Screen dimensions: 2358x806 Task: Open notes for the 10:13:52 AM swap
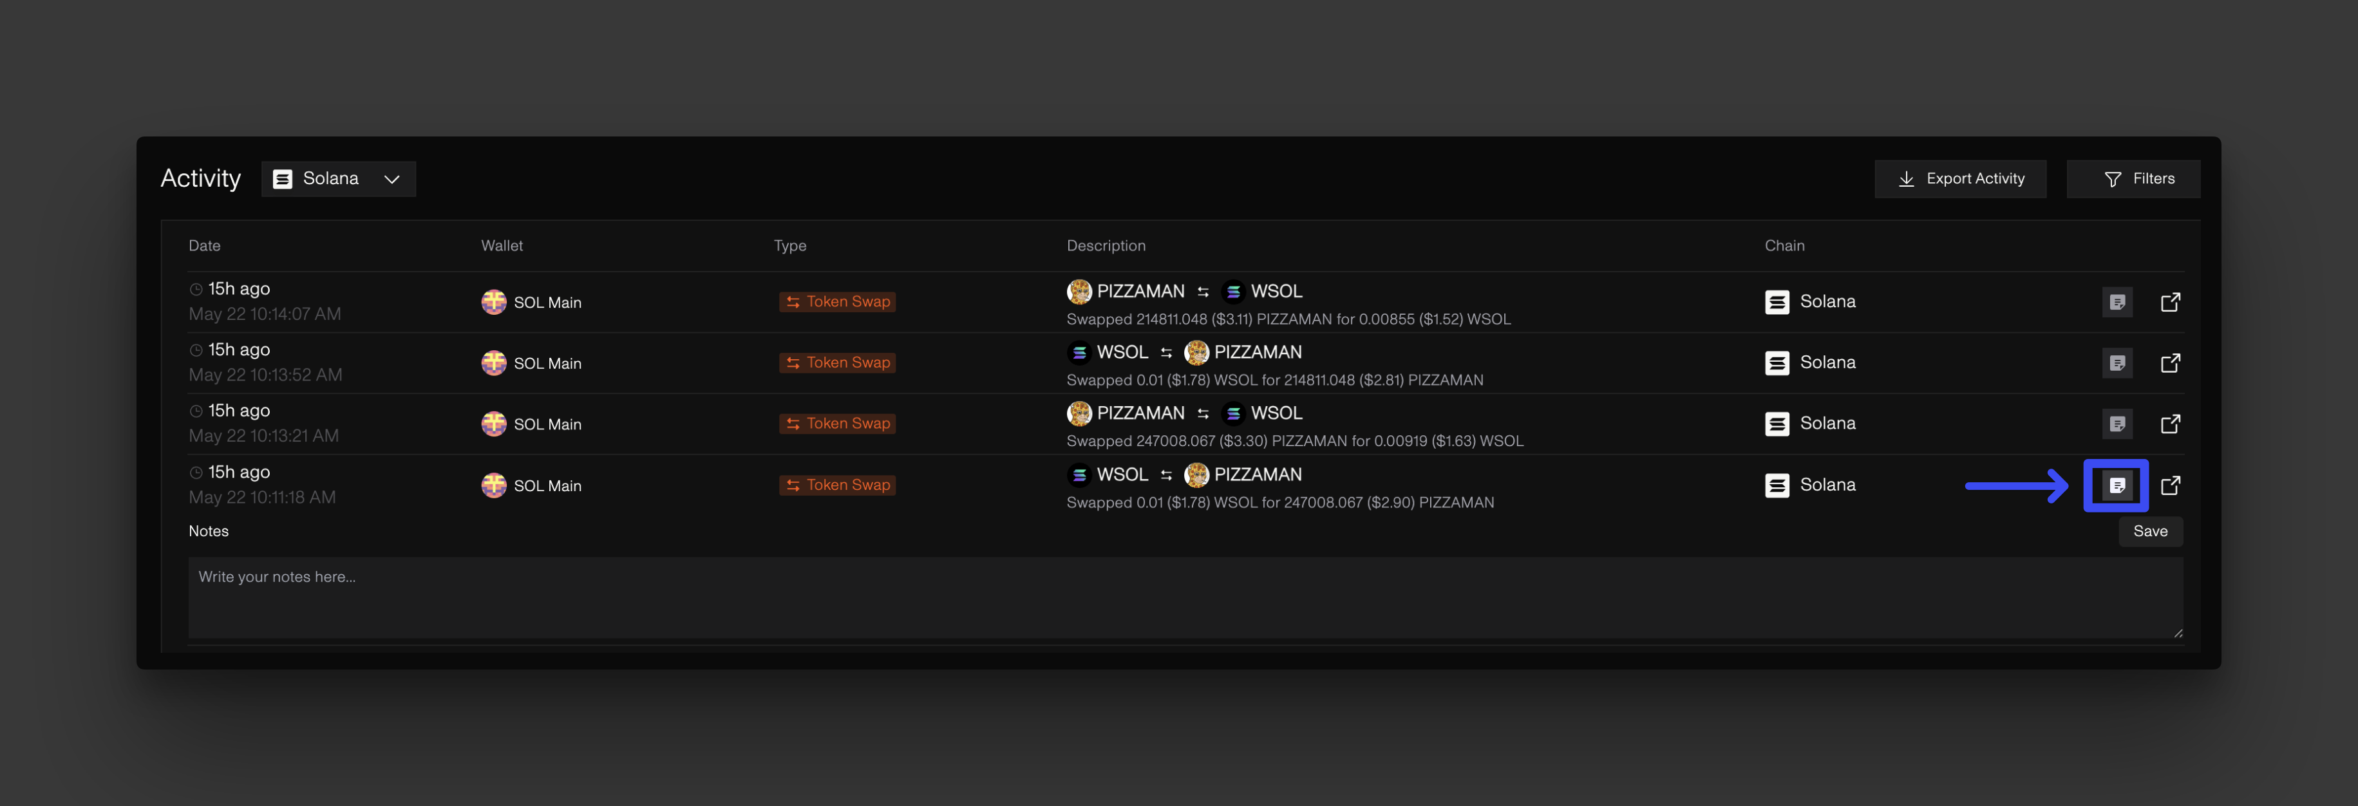click(x=2117, y=363)
